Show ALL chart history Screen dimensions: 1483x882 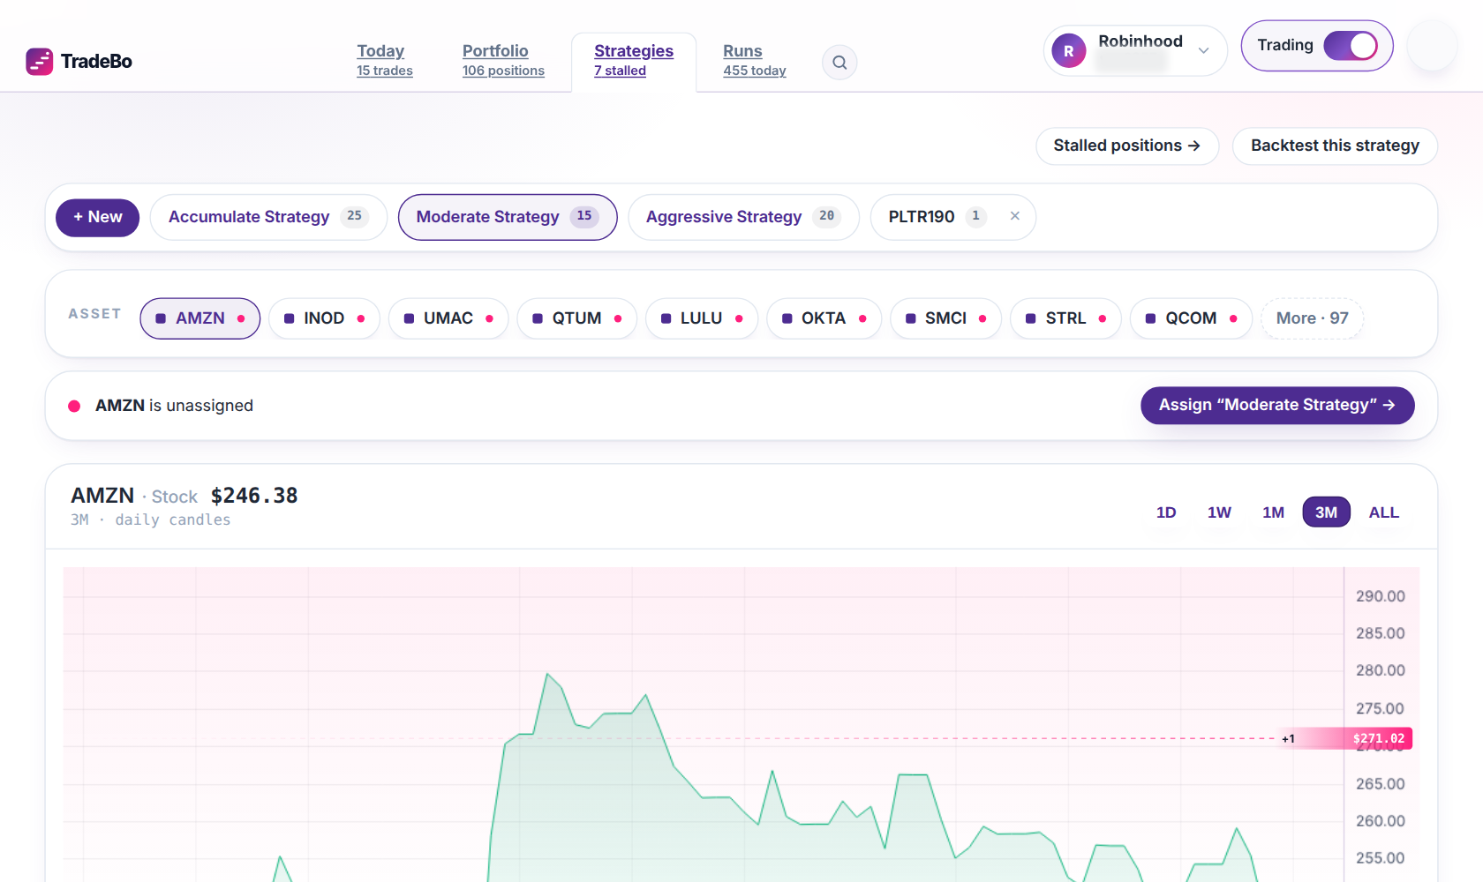[1383, 512]
